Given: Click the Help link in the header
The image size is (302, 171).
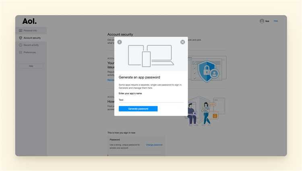Looking at the screenshot, I should 276,21.
